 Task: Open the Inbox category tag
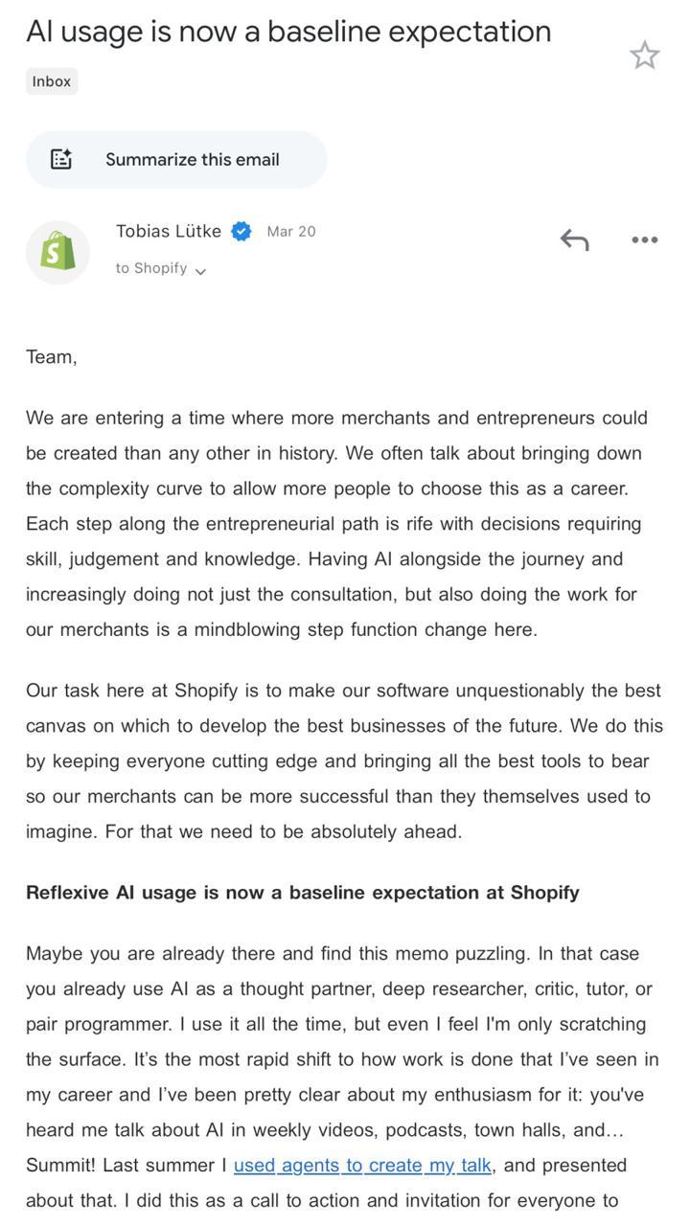point(50,81)
